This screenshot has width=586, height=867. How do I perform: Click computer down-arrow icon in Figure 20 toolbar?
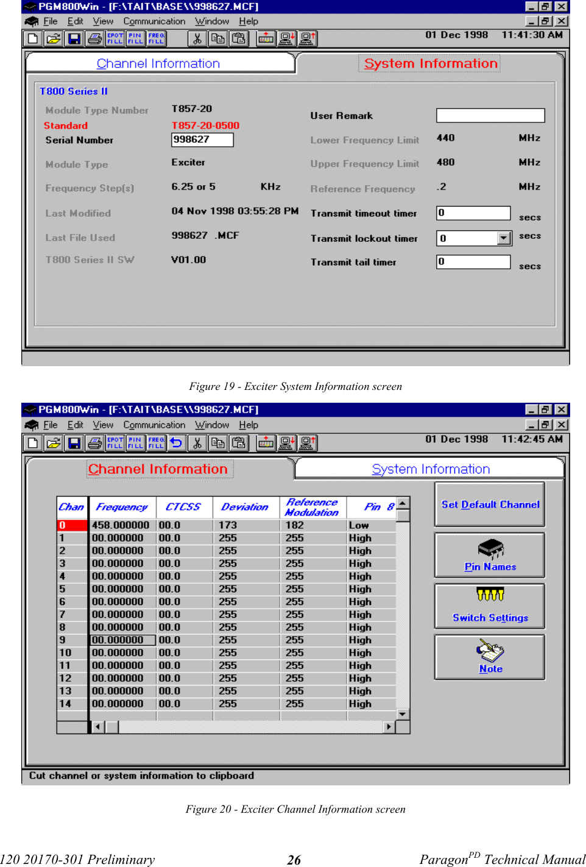point(286,443)
